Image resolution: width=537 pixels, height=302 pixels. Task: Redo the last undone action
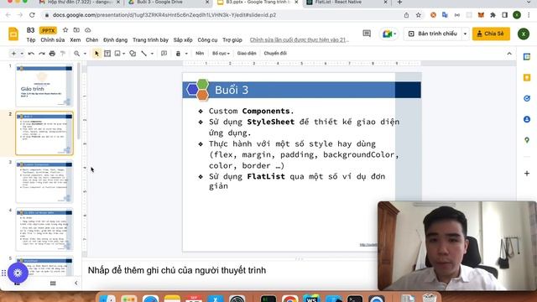pos(42,54)
